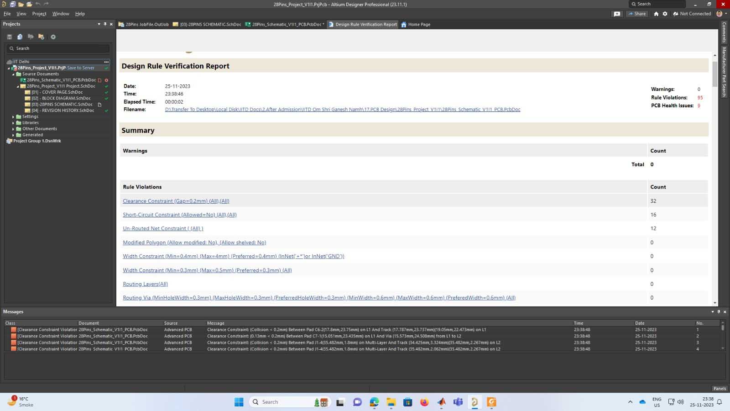Screen dimensions: 730x411
Task: Switch to the 28Pins JobFile.OutJob tab
Action: pos(143,25)
